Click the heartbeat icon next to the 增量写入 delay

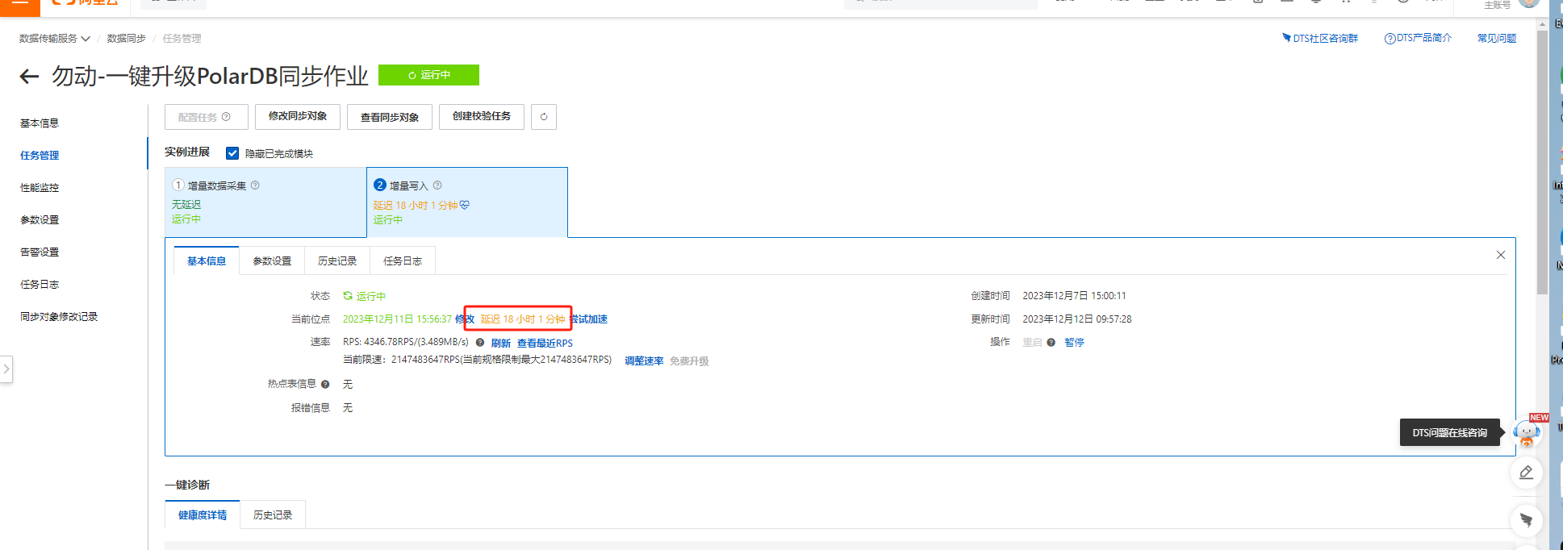point(465,206)
